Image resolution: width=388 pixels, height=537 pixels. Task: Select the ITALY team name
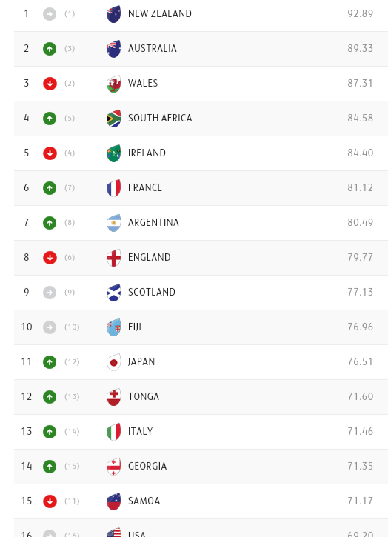tap(140, 431)
